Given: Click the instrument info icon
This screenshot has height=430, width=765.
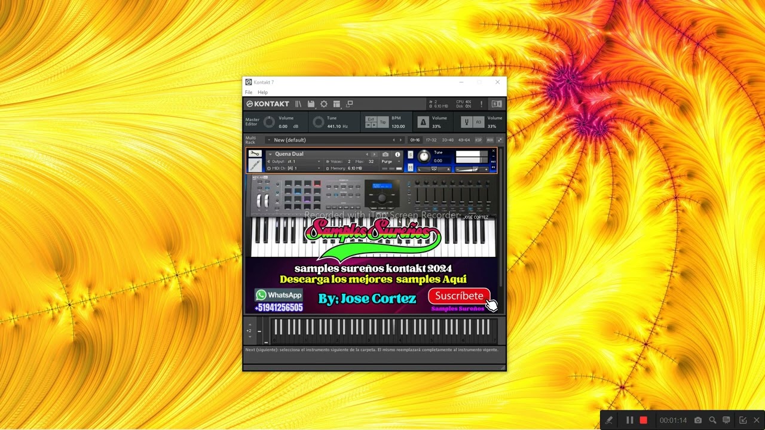Looking at the screenshot, I should (397, 154).
